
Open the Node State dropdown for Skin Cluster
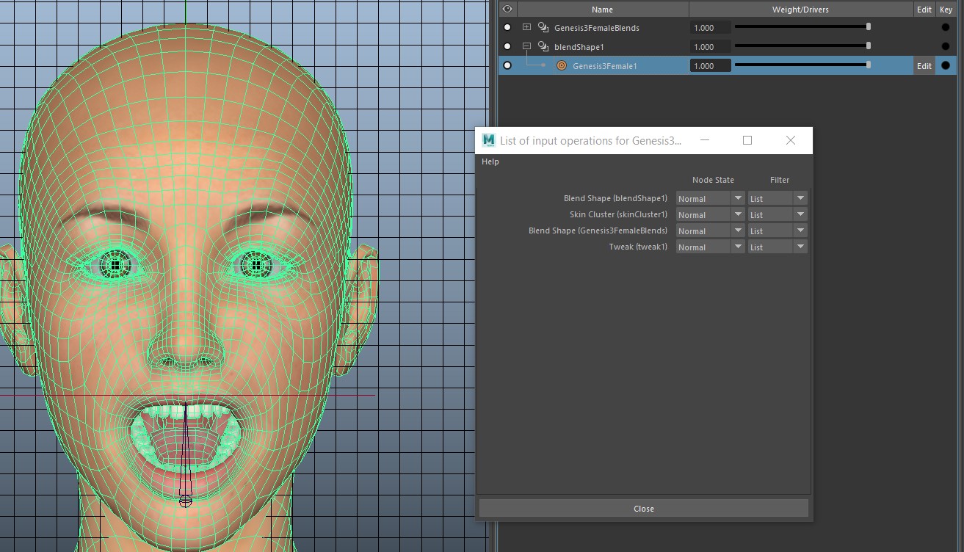click(x=709, y=214)
